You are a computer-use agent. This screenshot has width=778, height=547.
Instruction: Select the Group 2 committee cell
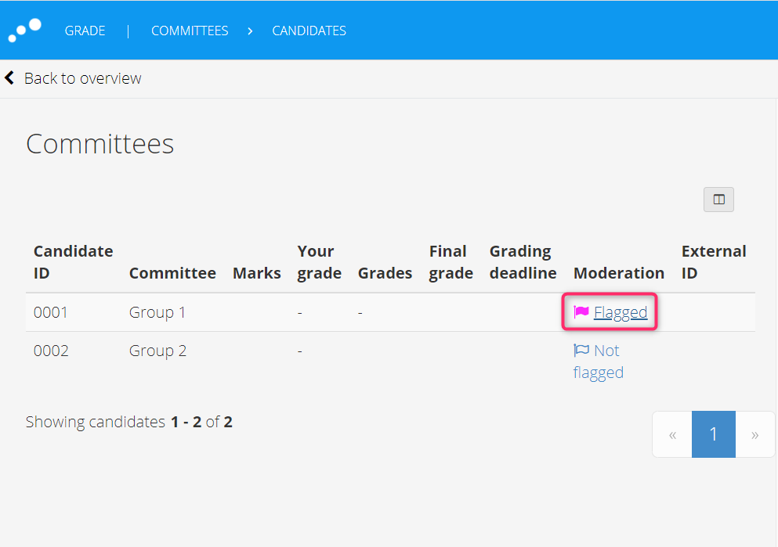point(157,351)
